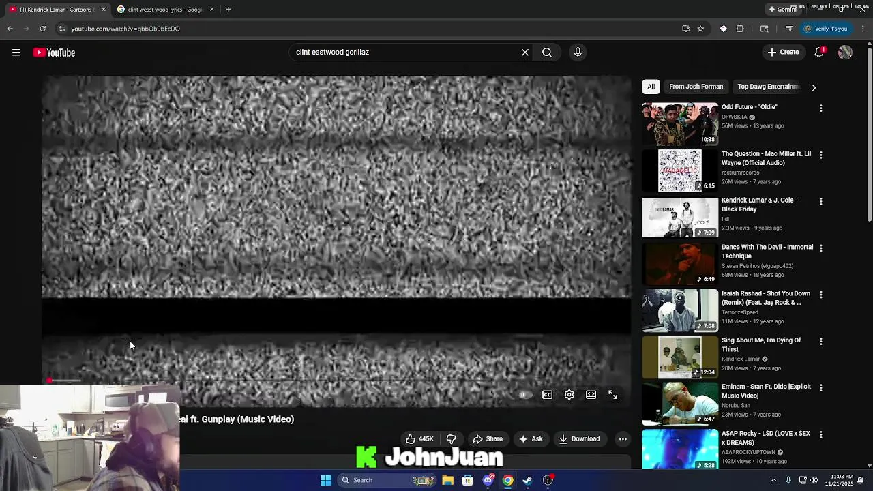
Task: Open Dance With The Devil title
Action: click(x=767, y=252)
